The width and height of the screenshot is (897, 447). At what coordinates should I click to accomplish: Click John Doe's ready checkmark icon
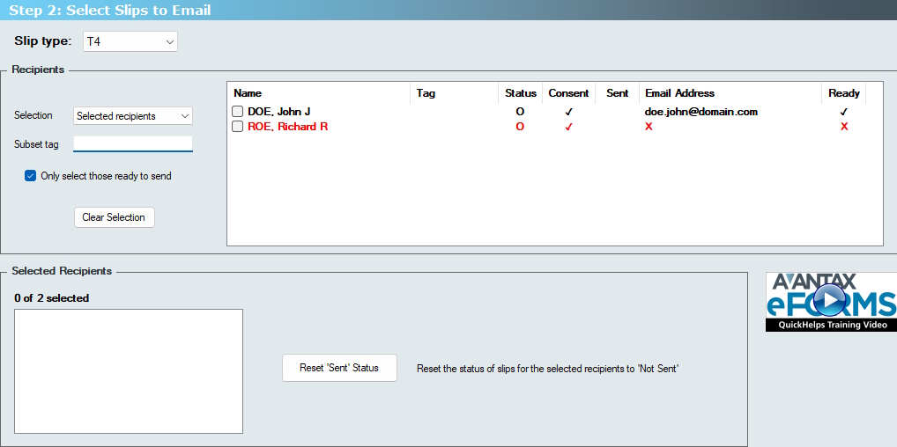tap(843, 112)
